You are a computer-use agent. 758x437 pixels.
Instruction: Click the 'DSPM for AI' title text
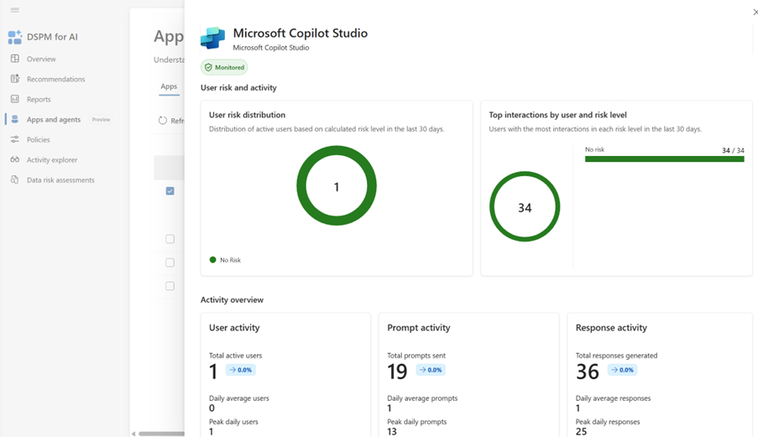[x=52, y=37]
